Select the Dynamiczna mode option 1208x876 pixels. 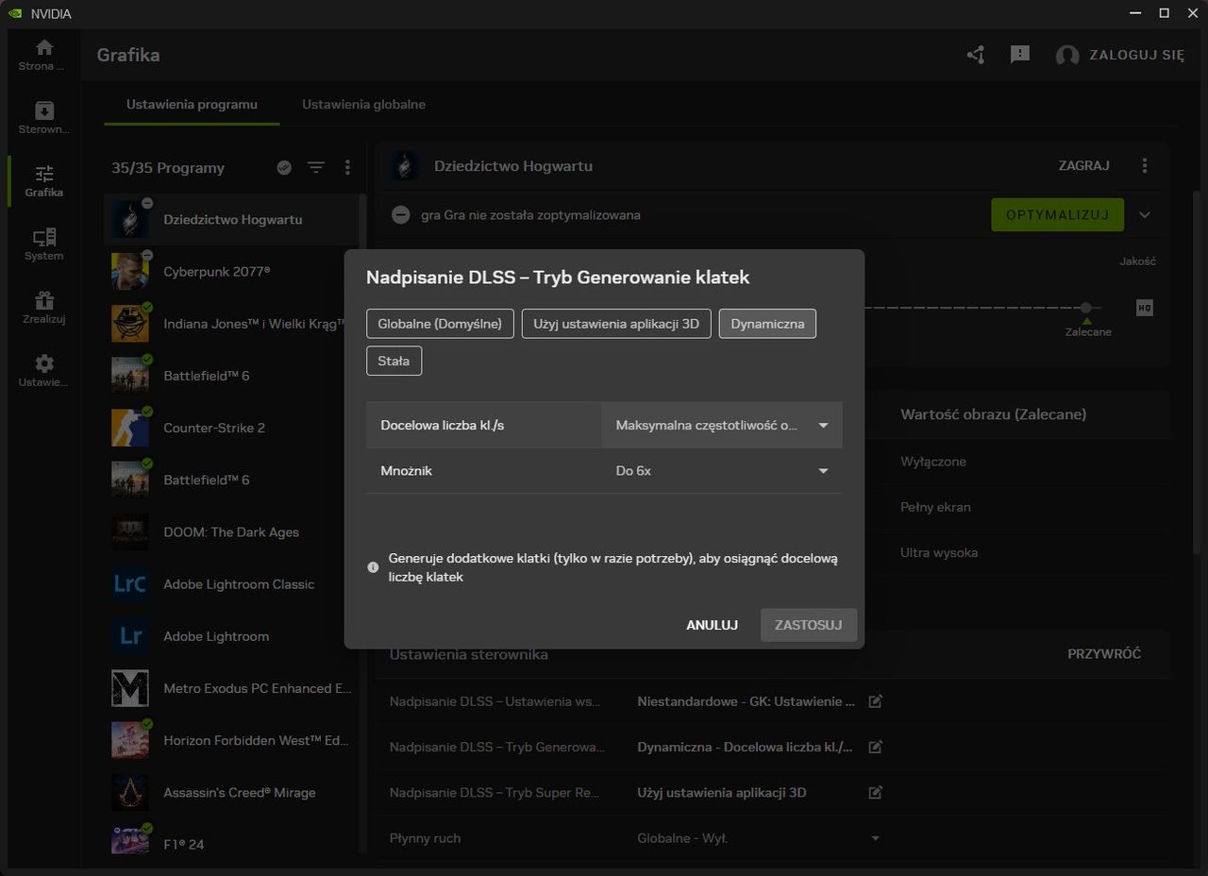coord(767,324)
